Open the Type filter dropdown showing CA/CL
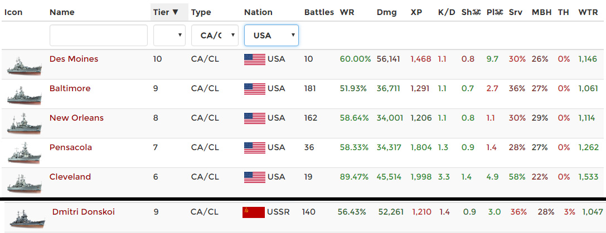The width and height of the screenshot is (606, 233). click(x=215, y=35)
